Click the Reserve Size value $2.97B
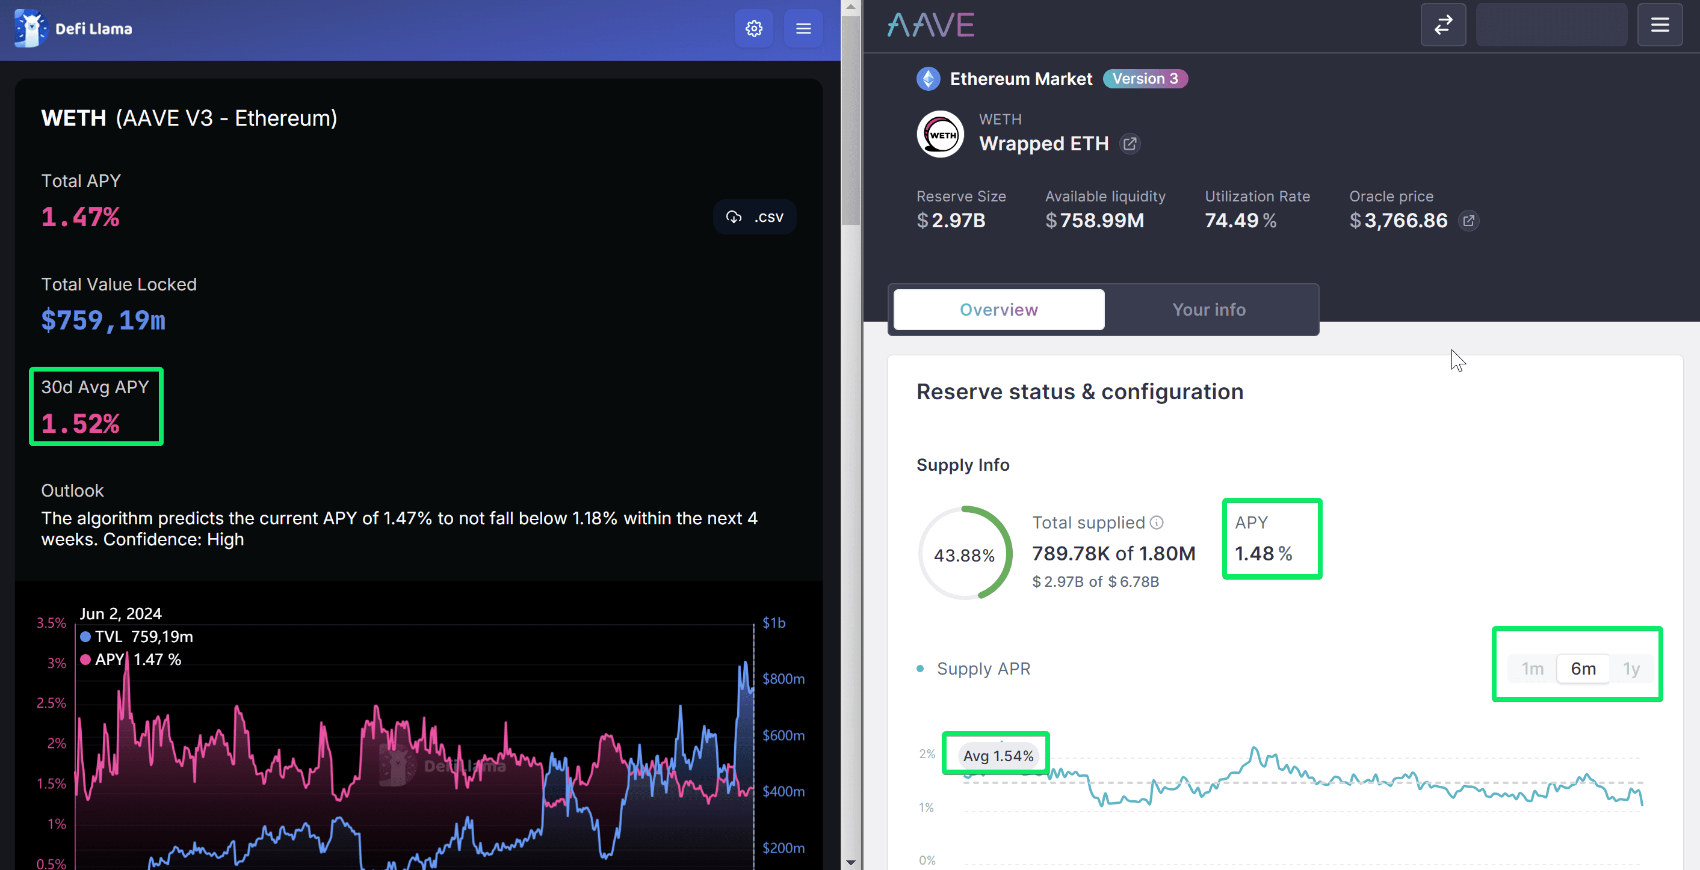This screenshot has width=1700, height=870. [x=951, y=221]
